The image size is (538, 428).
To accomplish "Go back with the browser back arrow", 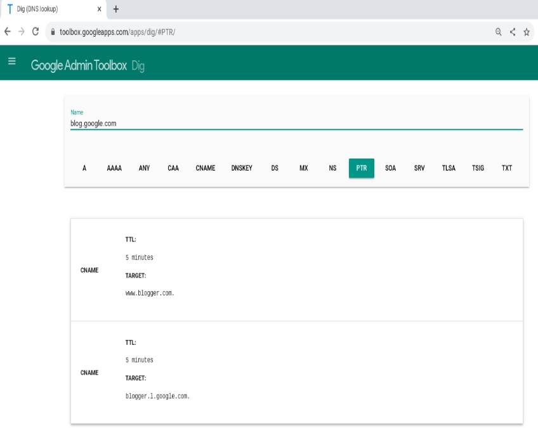I will tap(8, 32).
